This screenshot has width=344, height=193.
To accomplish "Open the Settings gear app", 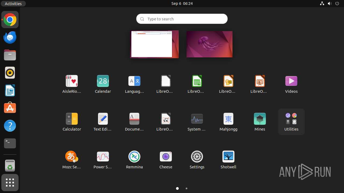I will [197, 160].
